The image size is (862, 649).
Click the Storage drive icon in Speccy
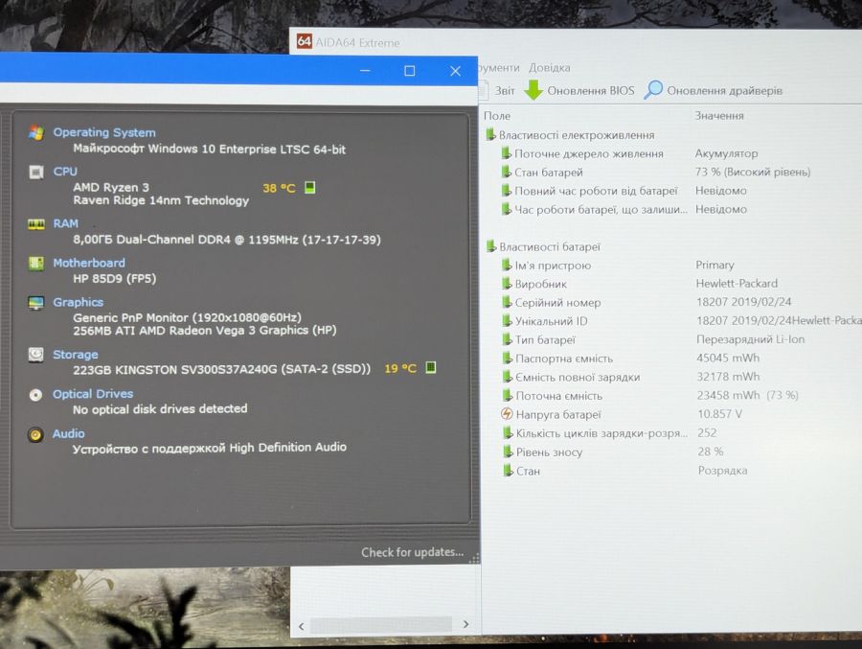pyautogui.click(x=36, y=355)
